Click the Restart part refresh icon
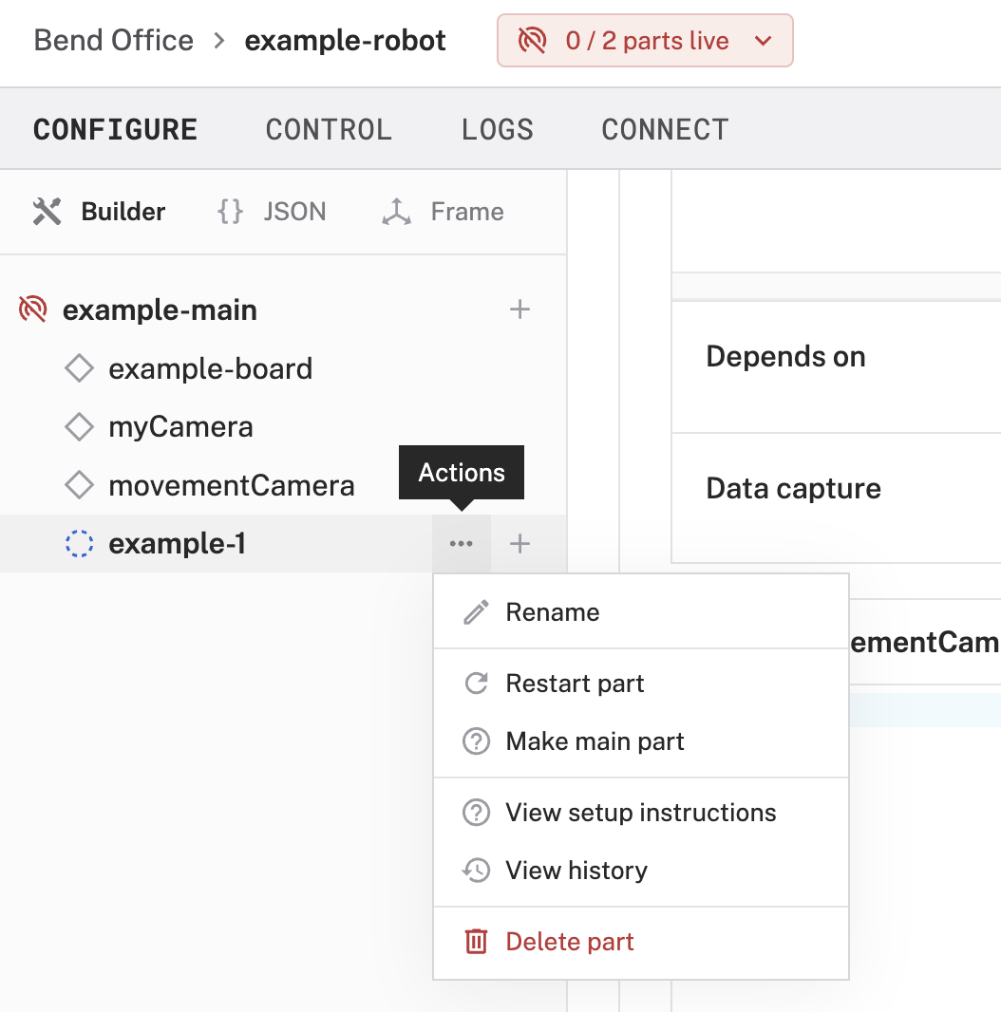Viewport: 1001px width, 1012px height. pos(475,683)
